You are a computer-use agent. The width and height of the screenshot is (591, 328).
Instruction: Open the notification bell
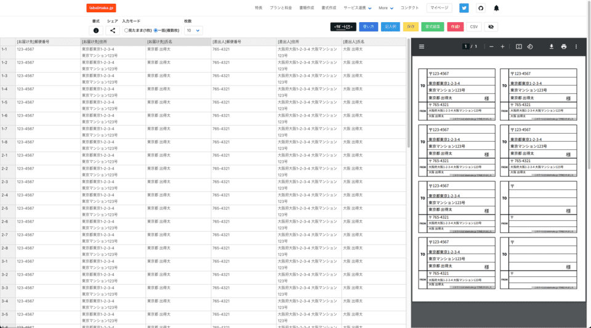point(496,8)
